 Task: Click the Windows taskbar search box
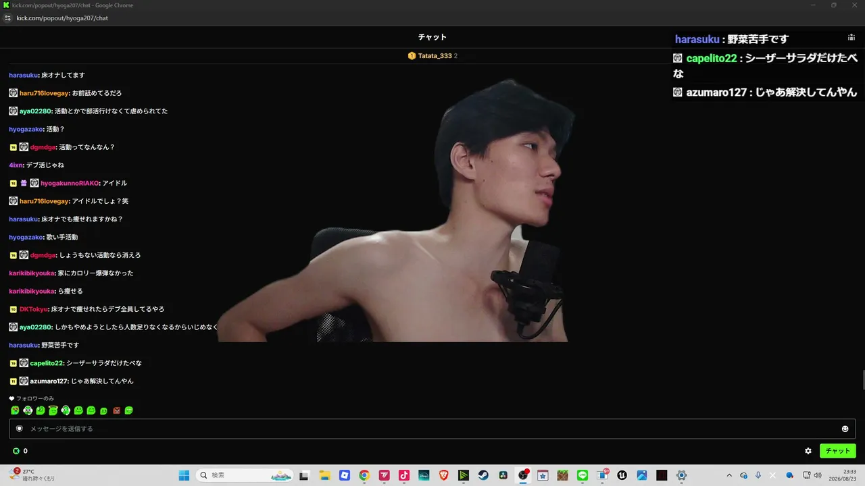click(x=245, y=475)
